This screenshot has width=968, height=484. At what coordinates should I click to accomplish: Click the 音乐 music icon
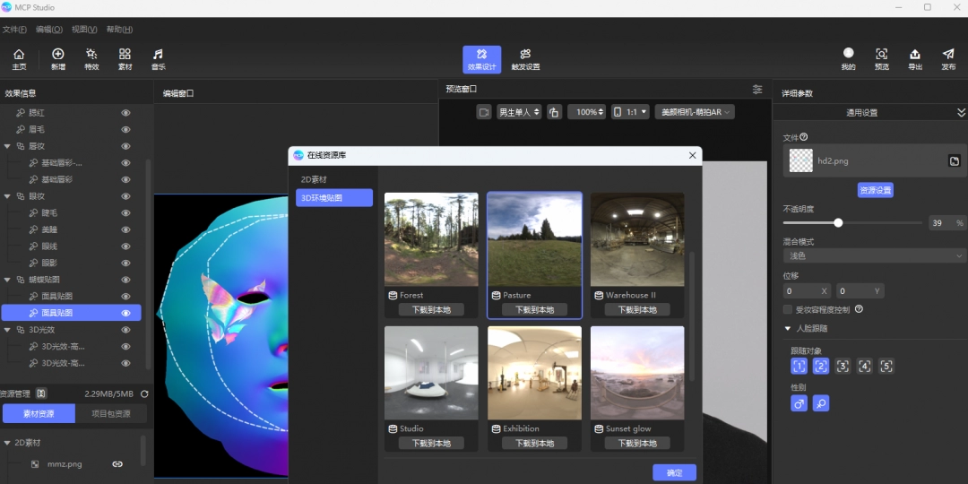158,59
